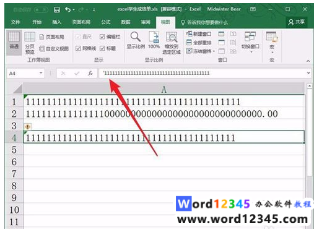314x229 pixels.
Task: Toggle the AutoSave switch
Action: [41, 10]
